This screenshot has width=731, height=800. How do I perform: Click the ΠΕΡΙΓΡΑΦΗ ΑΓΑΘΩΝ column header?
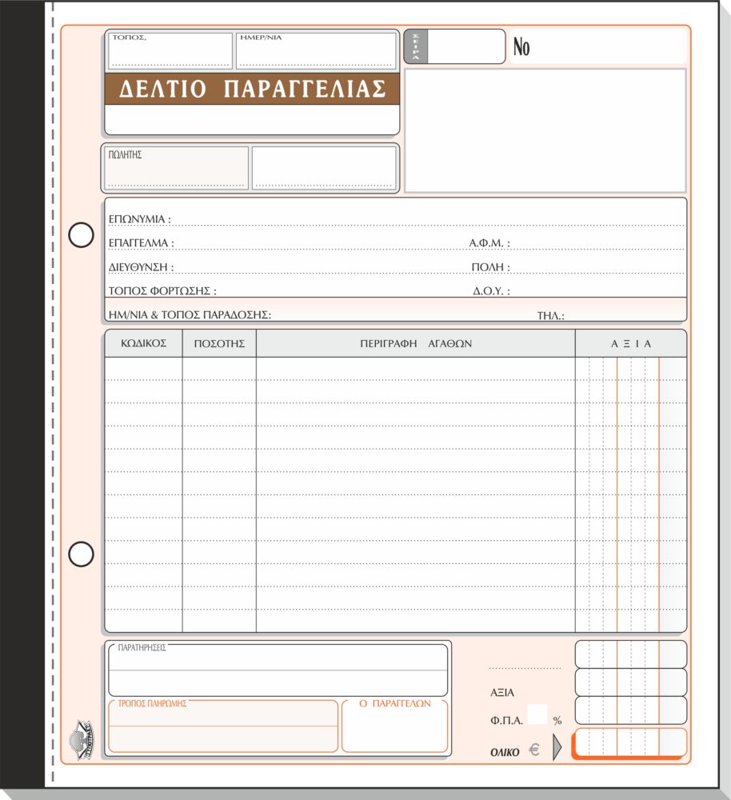tap(416, 343)
